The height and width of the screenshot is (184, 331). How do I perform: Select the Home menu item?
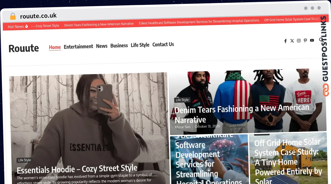(x=55, y=47)
